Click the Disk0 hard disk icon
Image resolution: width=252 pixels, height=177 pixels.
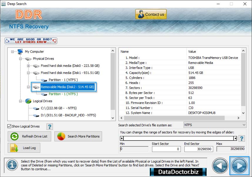click(36, 66)
